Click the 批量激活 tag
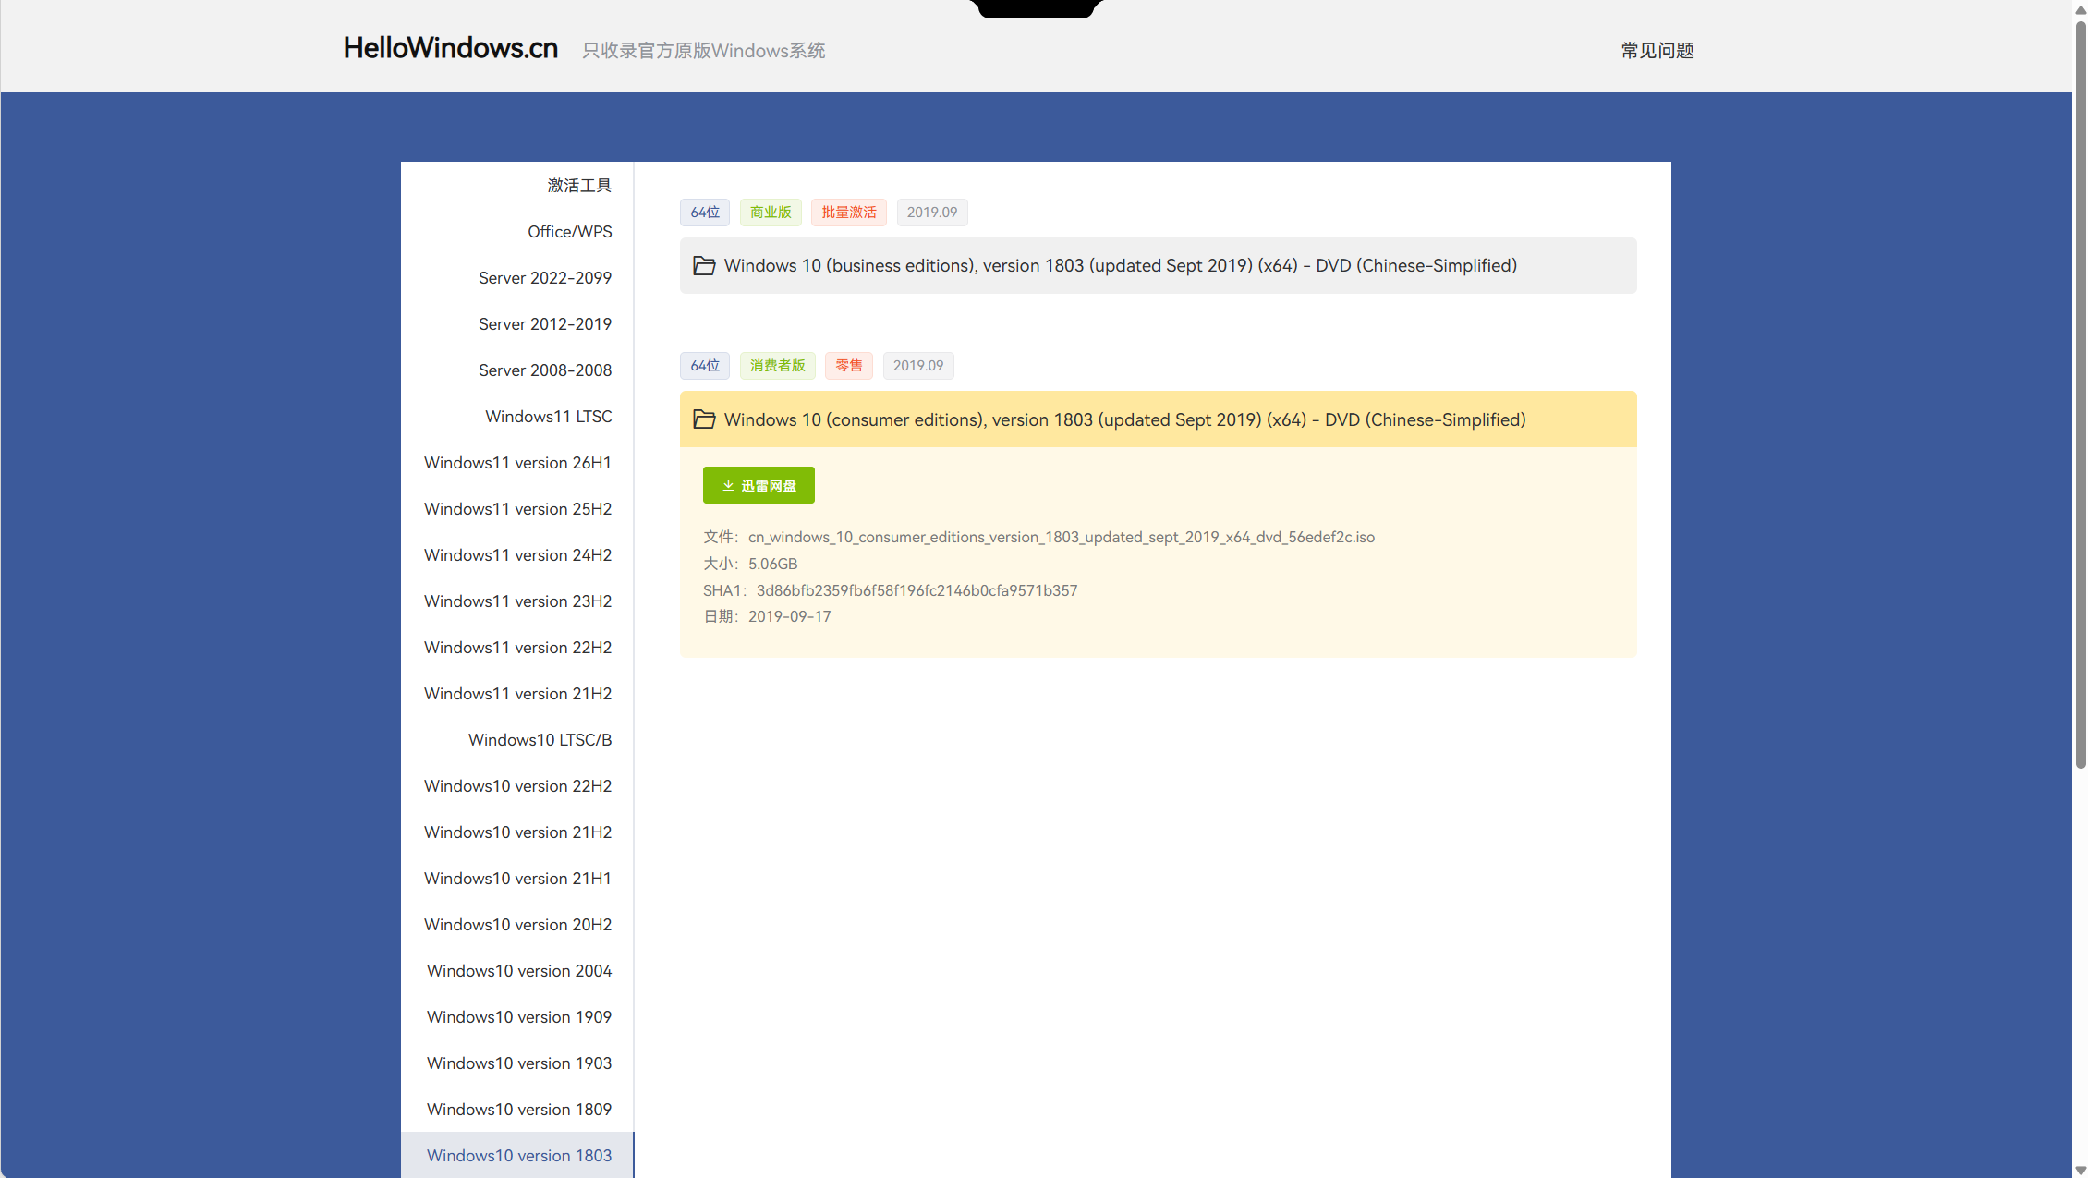 [x=849, y=213]
